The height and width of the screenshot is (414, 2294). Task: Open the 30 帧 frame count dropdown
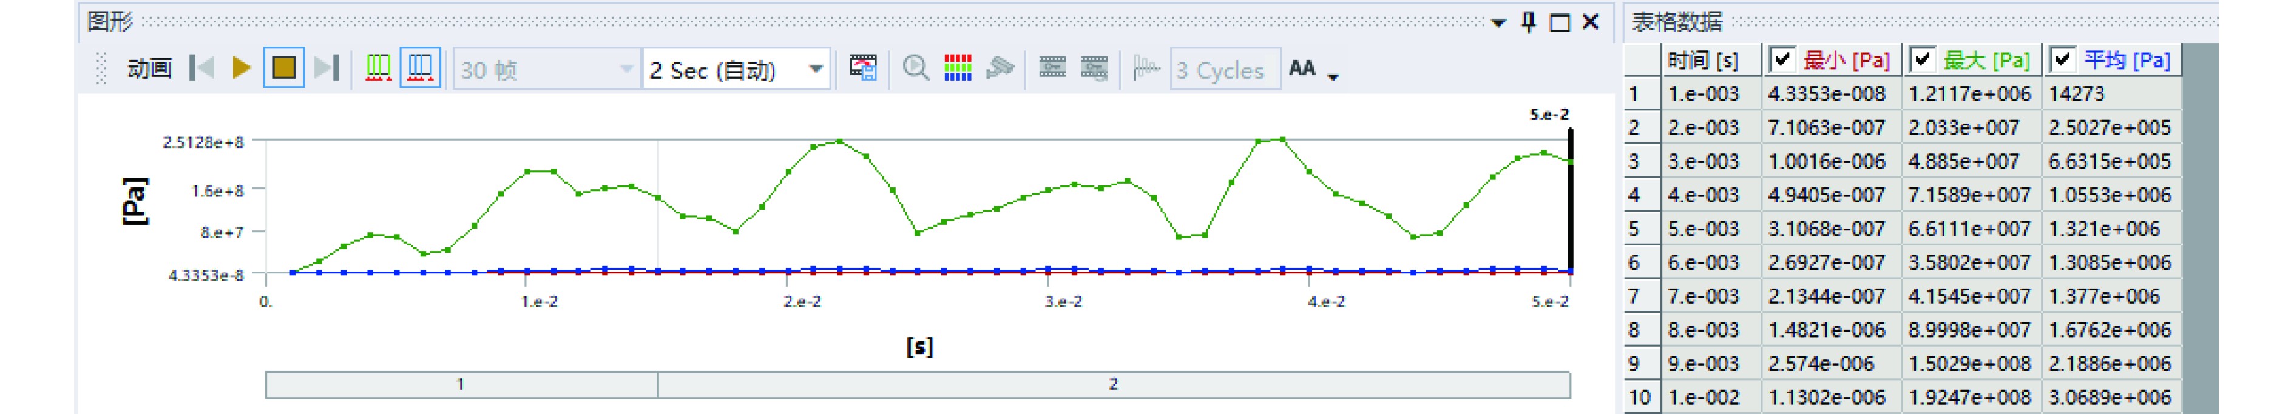click(626, 70)
